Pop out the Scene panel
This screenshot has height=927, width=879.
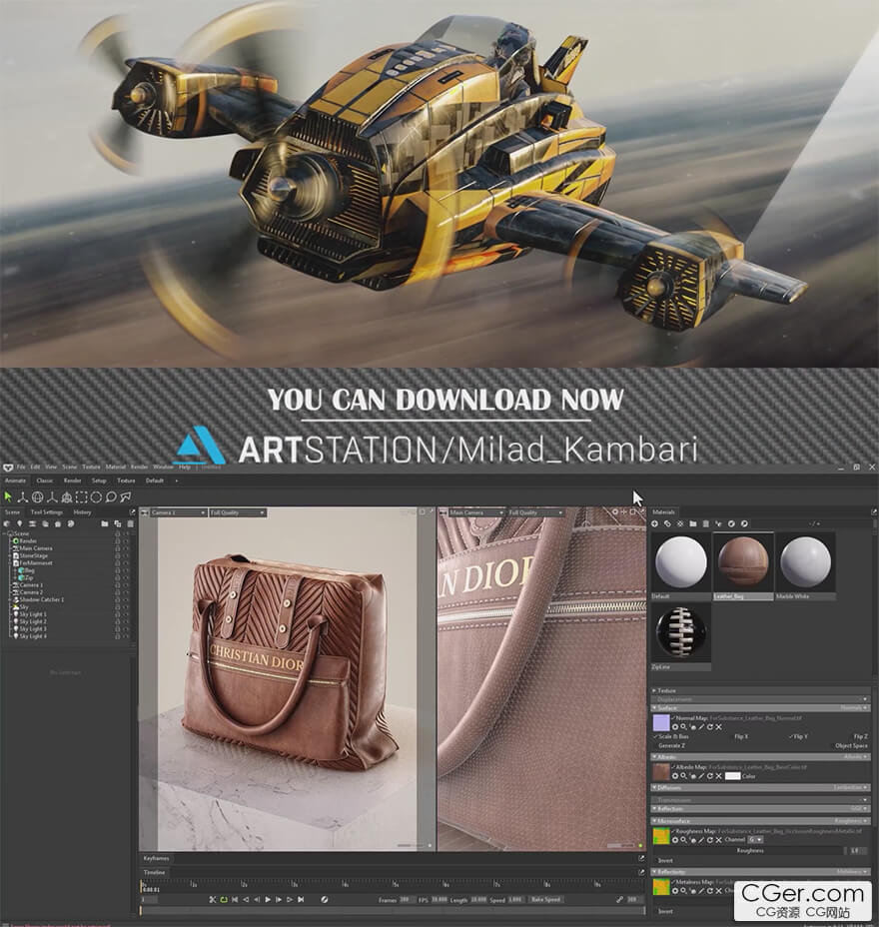coord(132,512)
